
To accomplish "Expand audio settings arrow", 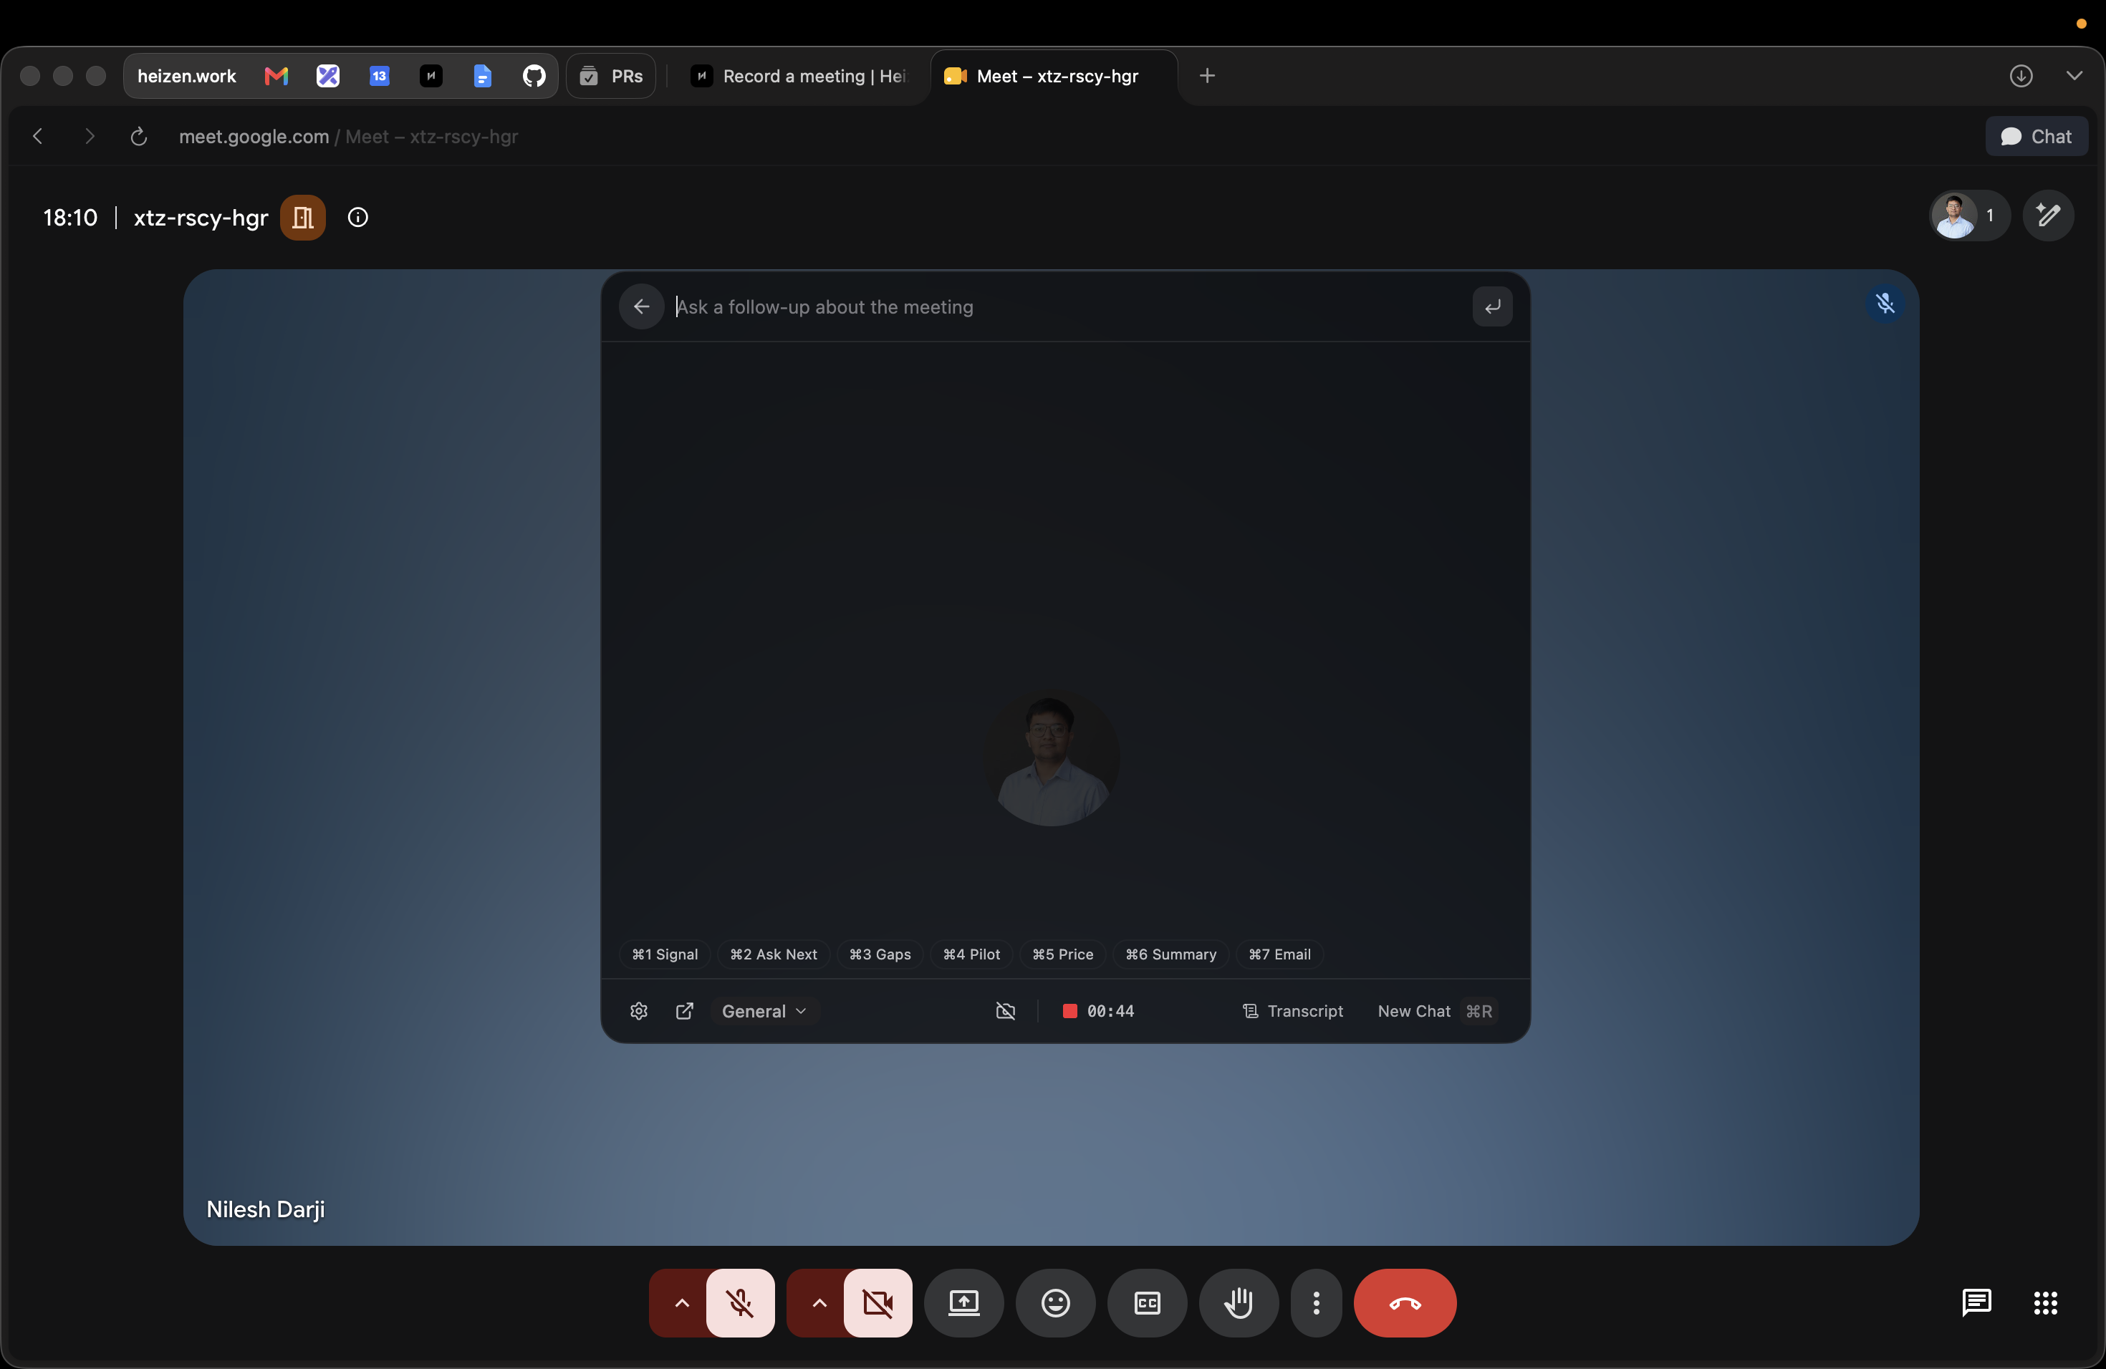I will coord(681,1302).
